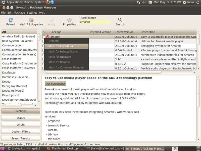Select Mark for Removal in the context menu

click(x=66, y=62)
